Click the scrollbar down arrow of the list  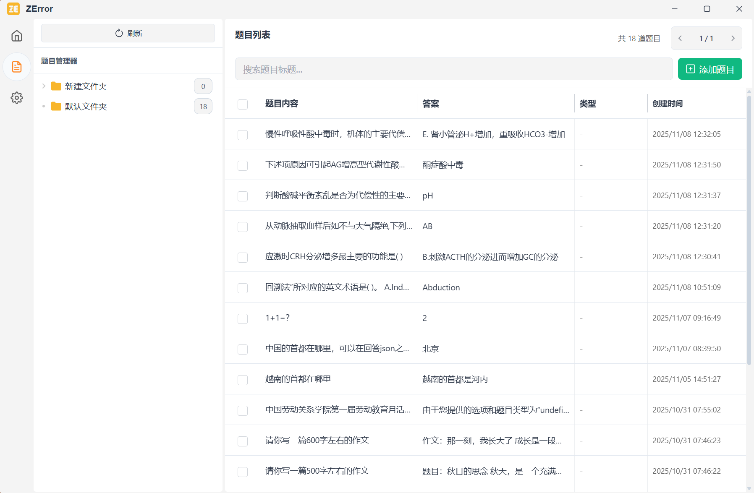[749, 489]
